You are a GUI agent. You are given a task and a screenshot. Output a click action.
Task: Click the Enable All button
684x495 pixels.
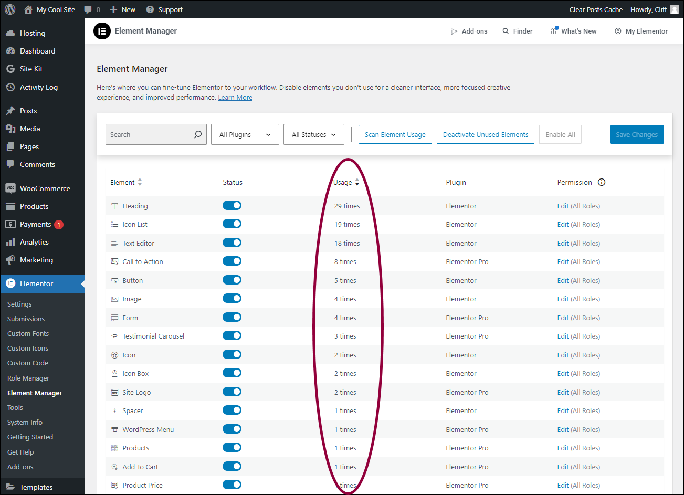[x=560, y=134]
